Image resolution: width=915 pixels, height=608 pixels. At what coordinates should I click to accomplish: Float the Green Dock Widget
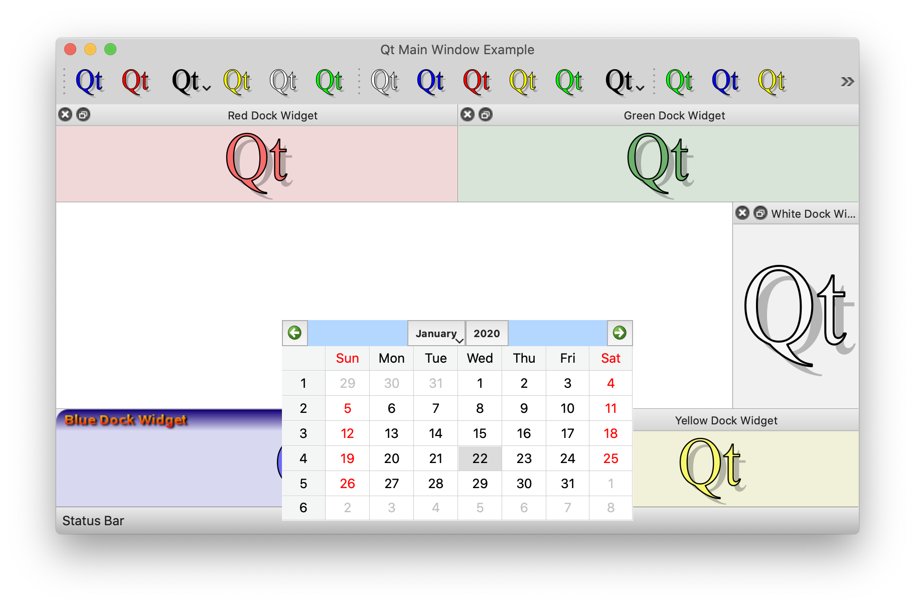486,114
